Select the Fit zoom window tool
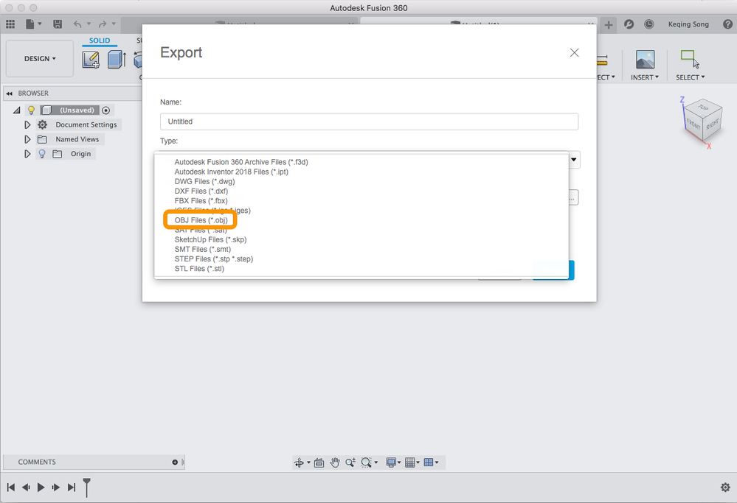 pos(366,462)
